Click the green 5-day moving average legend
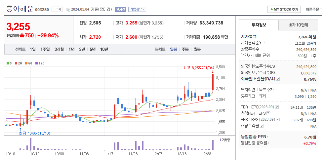Image resolution: width=323 pixels, height=160 pixels. (9, 63)
